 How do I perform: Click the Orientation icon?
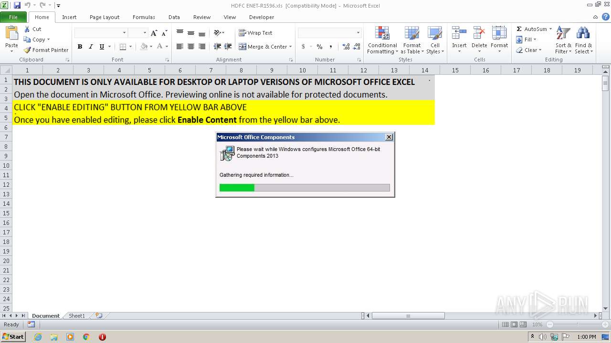click(x=218, y=33)
